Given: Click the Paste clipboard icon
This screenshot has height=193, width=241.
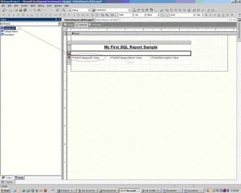Looking at the screenshot, I should point(39,10).
